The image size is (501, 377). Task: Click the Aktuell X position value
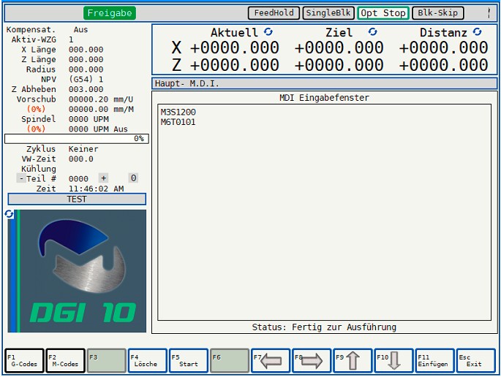(x=235, y=48)
